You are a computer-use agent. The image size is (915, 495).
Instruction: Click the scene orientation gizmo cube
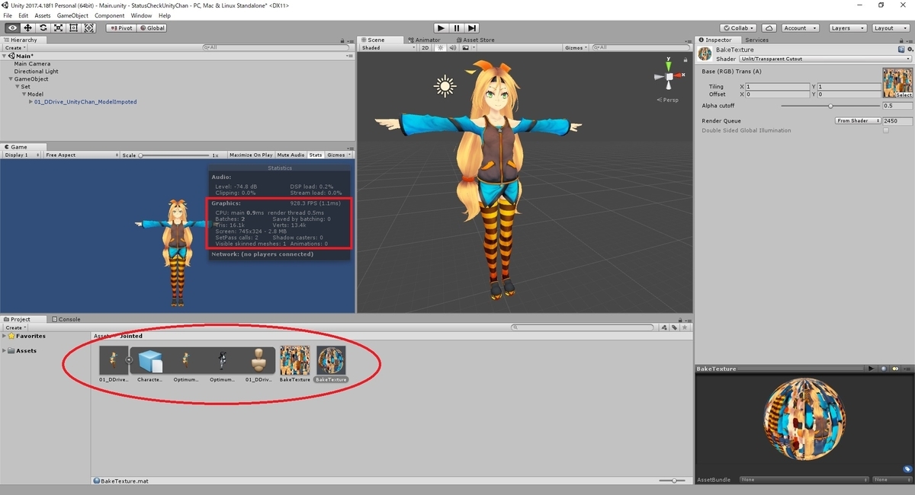click(x=669, y=76)
